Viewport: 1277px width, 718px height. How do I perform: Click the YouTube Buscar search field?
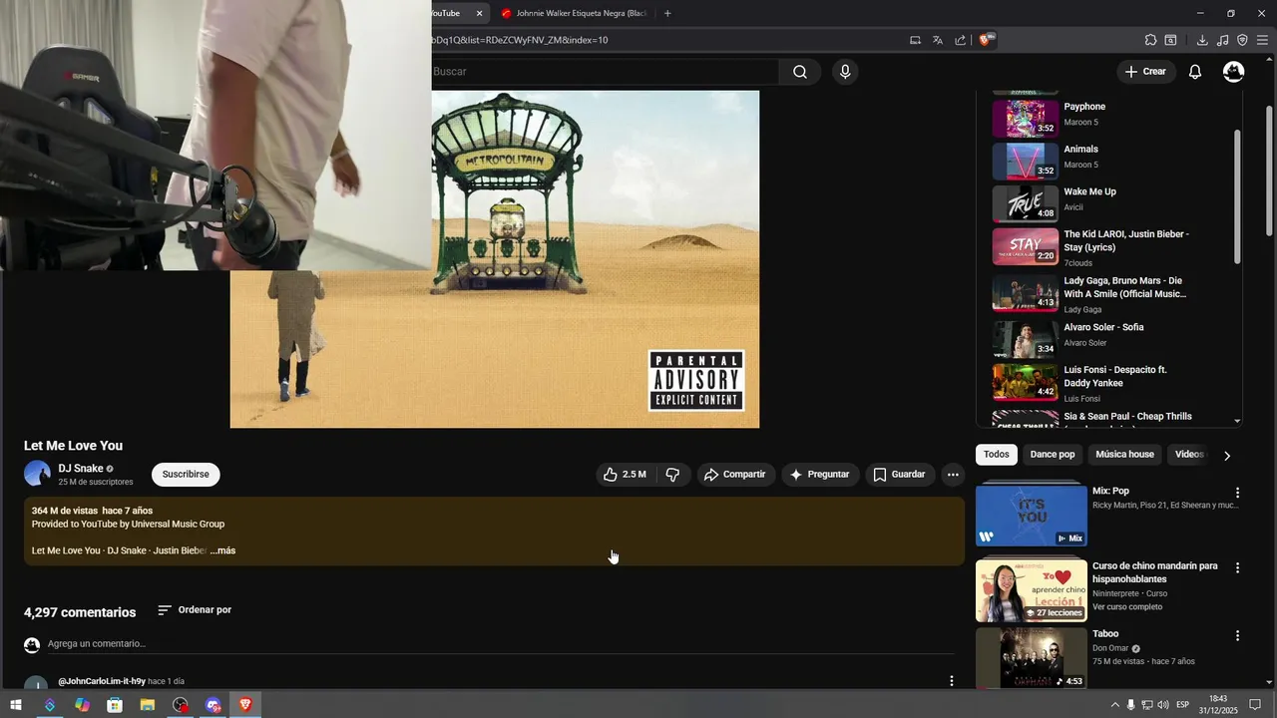coord(605,72)
